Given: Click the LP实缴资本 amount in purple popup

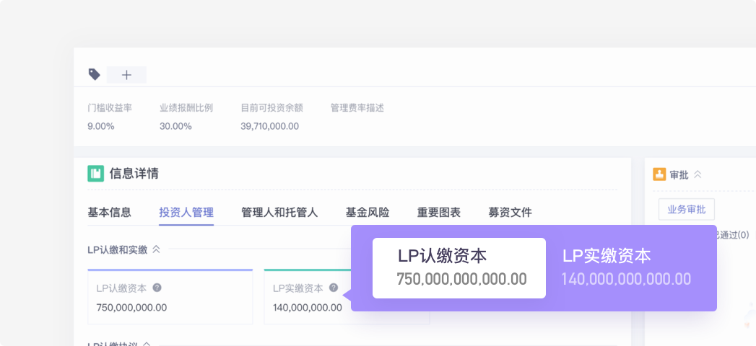Looking at the screenshot, I should pos(626,279).
